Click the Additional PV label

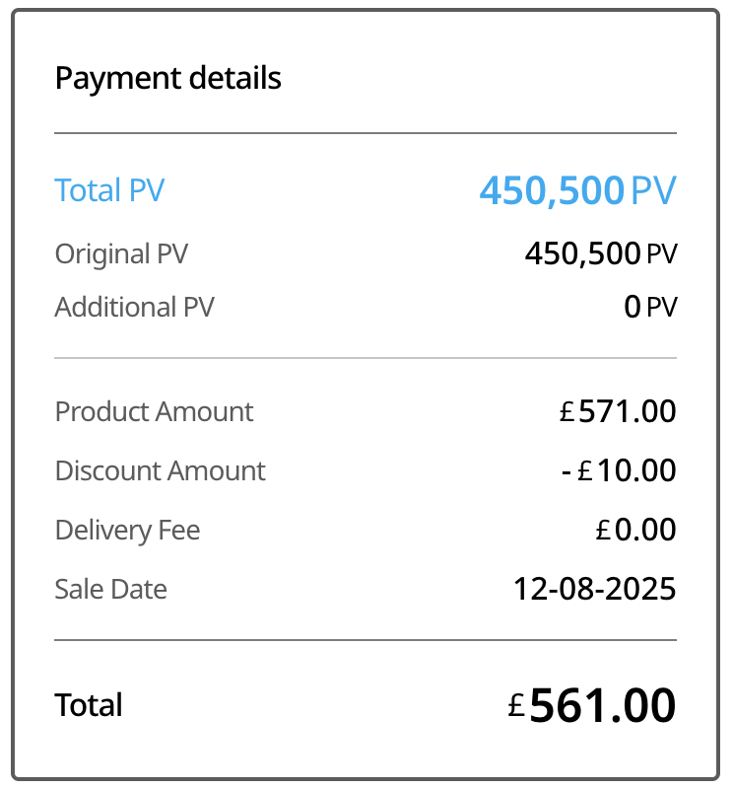134,307
